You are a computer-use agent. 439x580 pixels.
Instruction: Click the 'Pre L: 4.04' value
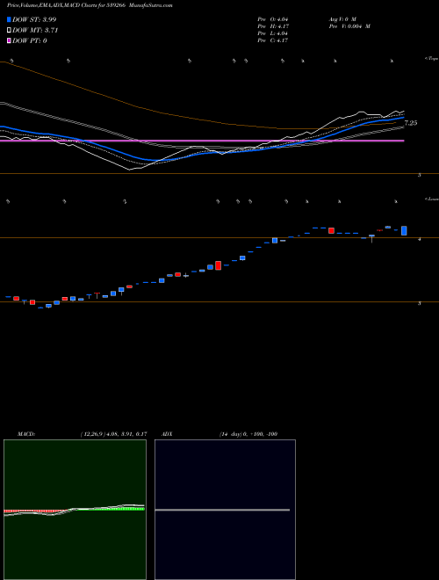coord(273,33)
